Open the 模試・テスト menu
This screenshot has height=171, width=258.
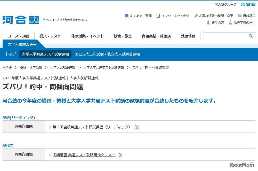50,36
